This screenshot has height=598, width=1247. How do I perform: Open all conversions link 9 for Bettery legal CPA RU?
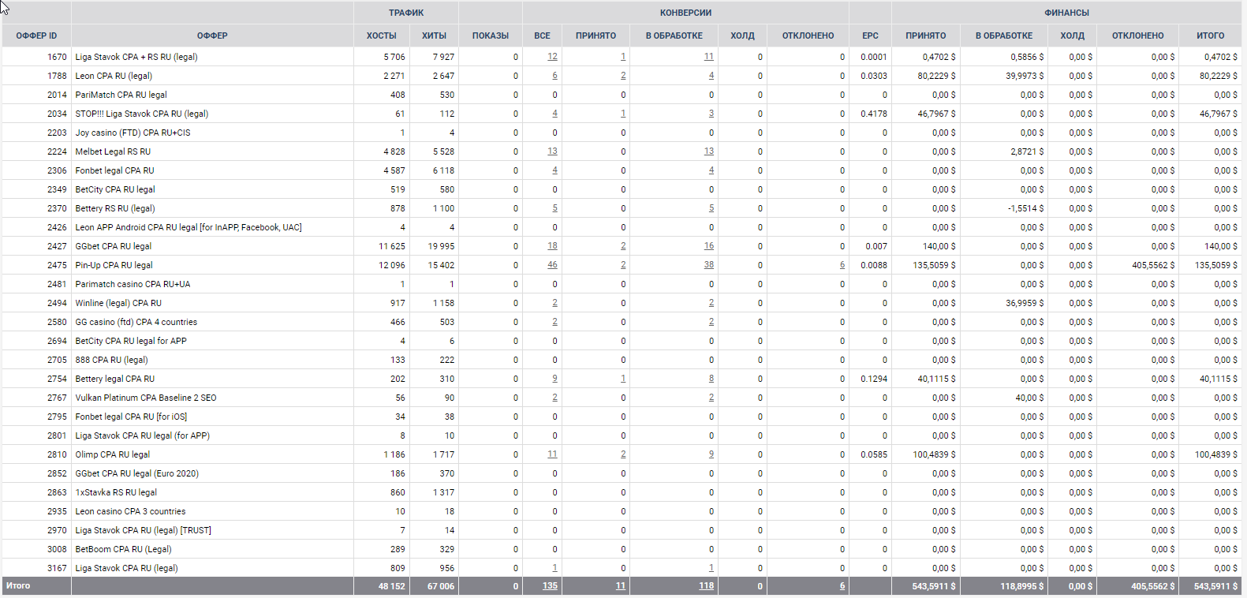pos(554,379)
